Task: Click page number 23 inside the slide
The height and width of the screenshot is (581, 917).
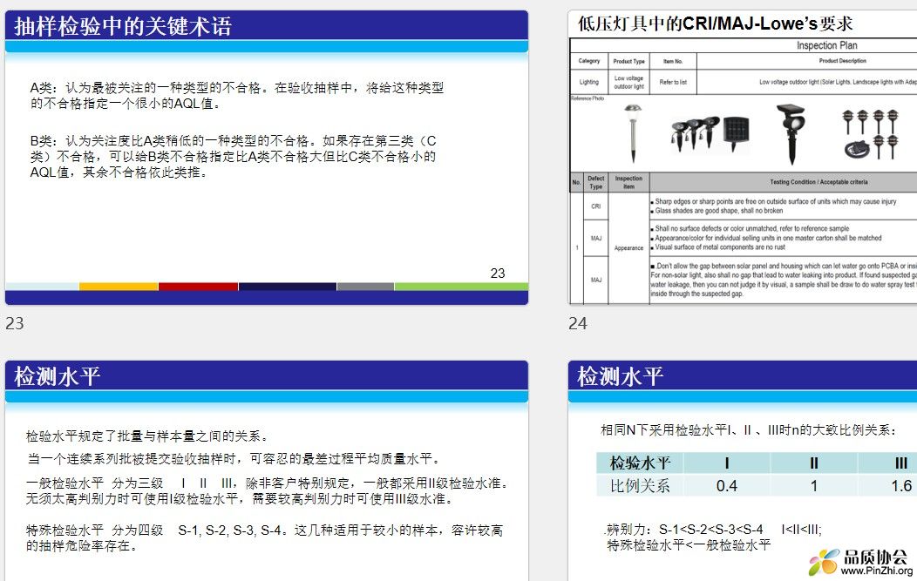Action: 498,273
